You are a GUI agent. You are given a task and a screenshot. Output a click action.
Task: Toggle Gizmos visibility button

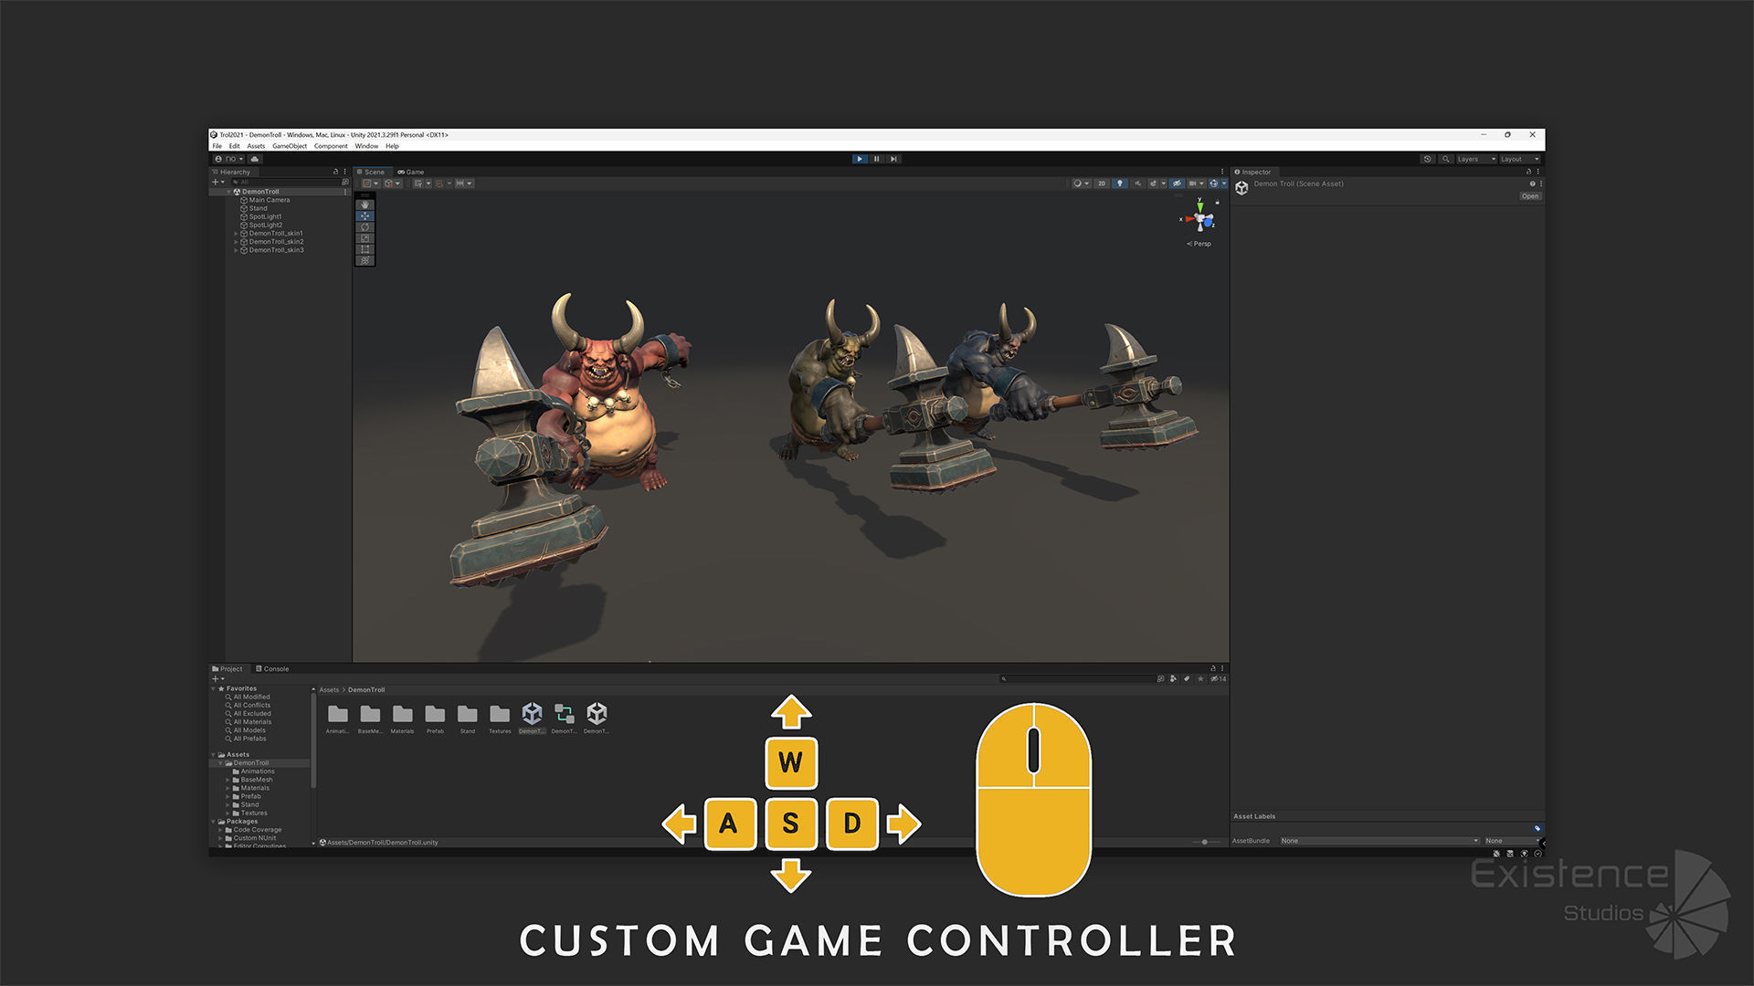1216,184
